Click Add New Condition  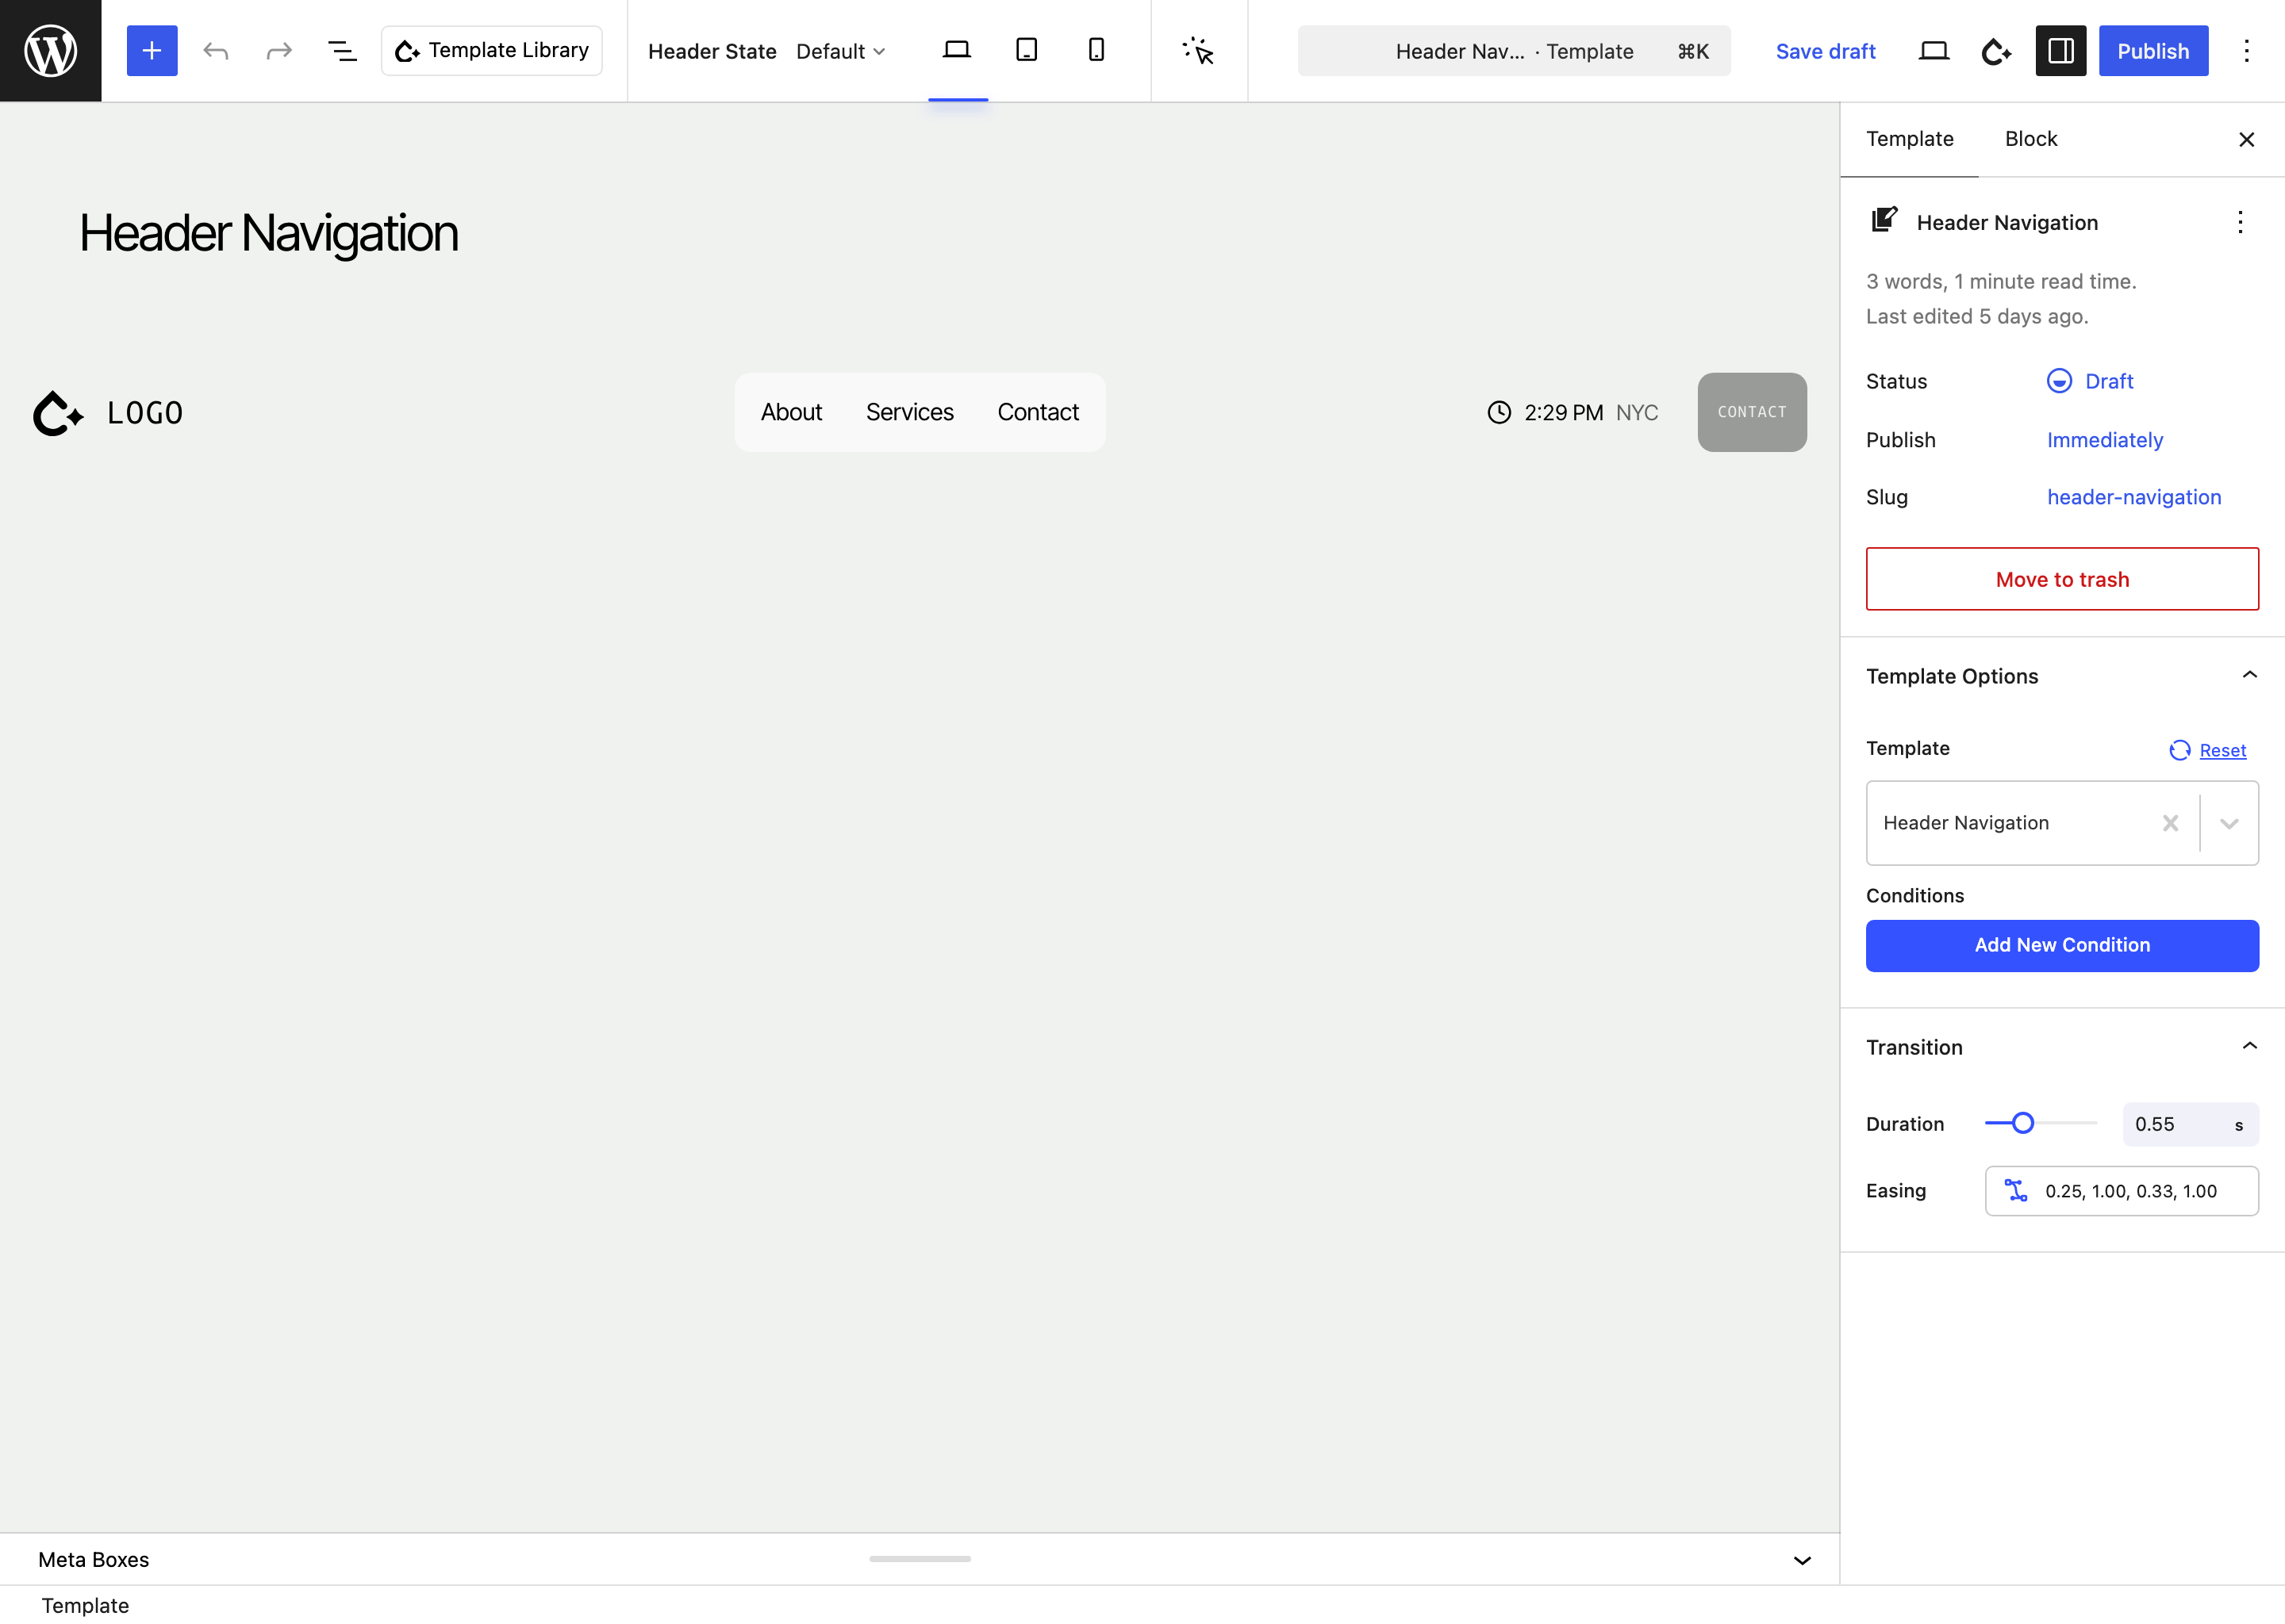pyautogui.click(x=2062, y=945)
